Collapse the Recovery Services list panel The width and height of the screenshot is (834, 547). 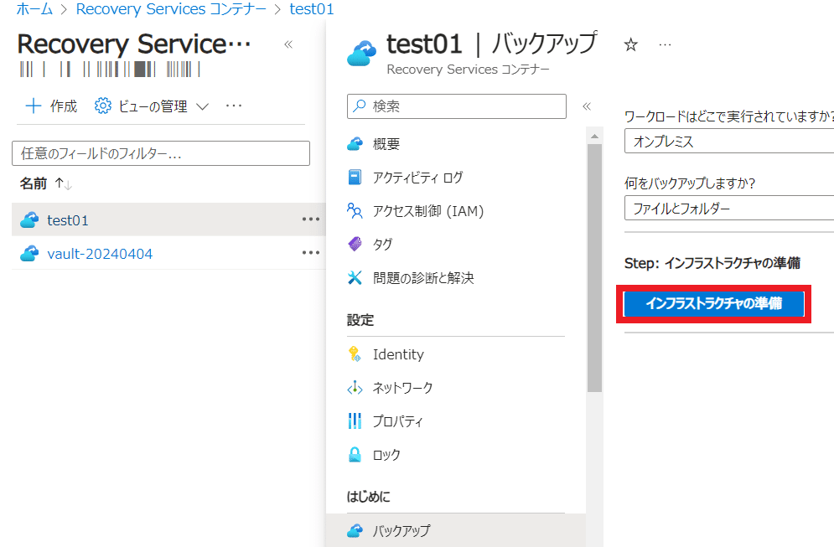click(x=288, y=44)
